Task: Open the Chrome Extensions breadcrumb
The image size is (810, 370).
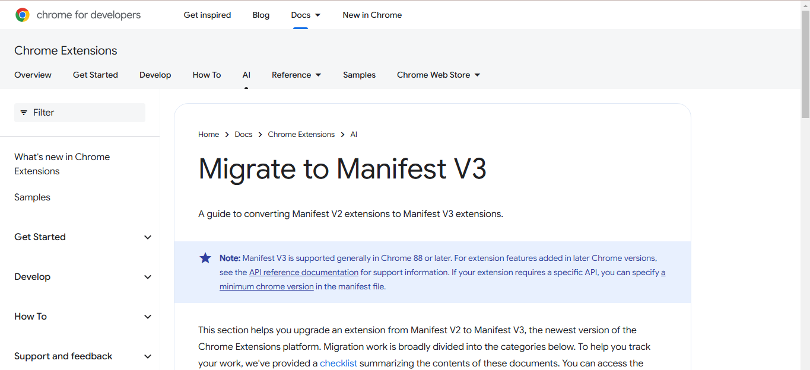Action: (301, 134)
